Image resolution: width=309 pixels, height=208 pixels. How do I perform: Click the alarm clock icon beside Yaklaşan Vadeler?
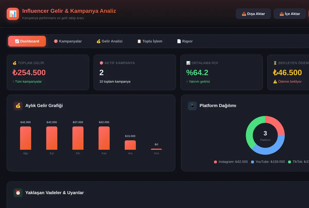coord(18,193)
